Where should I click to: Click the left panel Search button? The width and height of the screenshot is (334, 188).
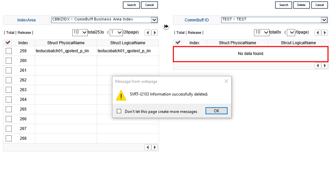[131, 5]
